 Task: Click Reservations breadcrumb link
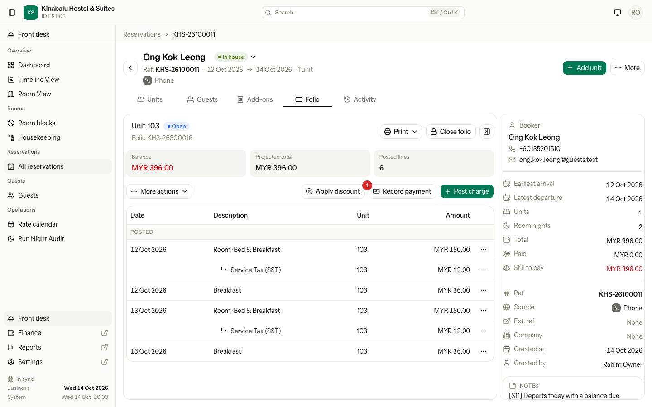[142, 34]
